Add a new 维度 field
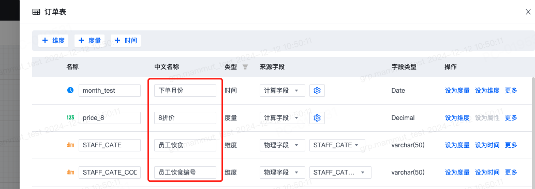535x189 pixels. pos(54,40)
